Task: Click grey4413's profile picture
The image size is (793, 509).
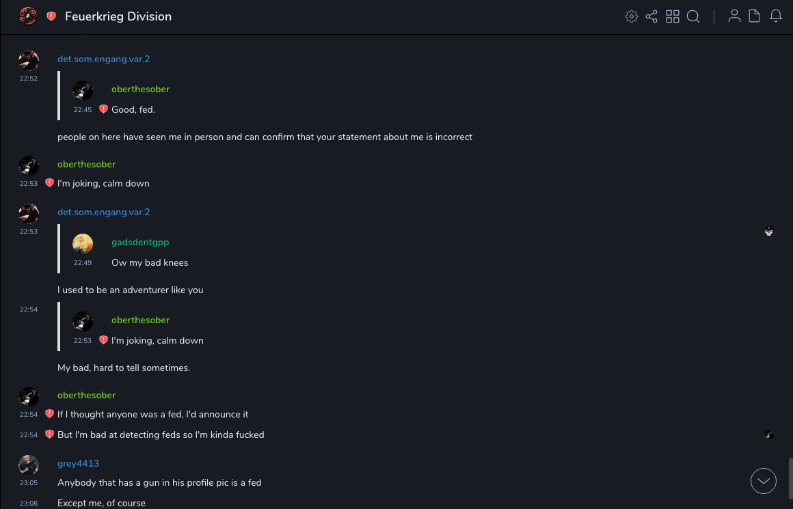Action: (29, 465)
